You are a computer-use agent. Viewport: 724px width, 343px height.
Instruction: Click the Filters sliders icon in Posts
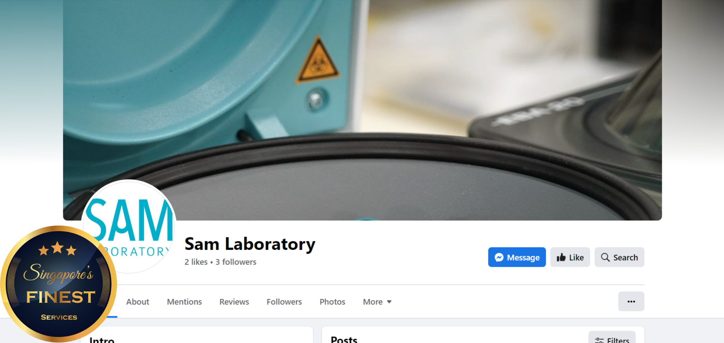tap(599, 340)
